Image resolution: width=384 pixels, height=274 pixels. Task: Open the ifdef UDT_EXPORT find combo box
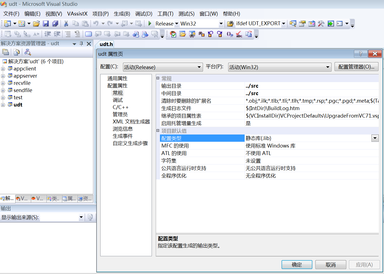click(283, 24)
